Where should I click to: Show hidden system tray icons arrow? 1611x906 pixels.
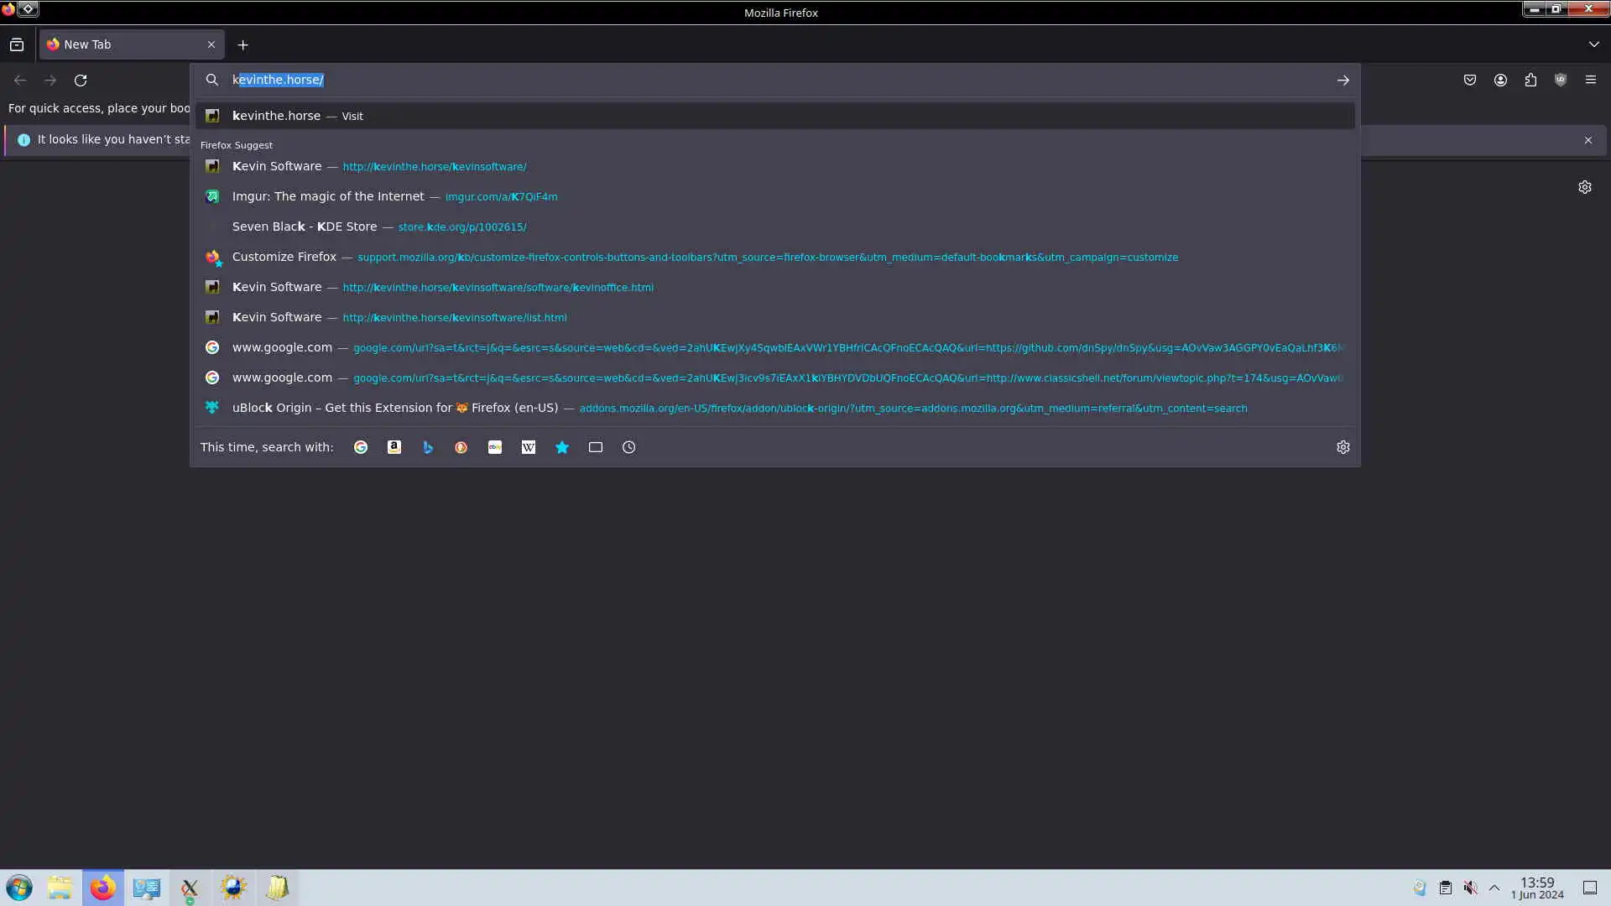click(1494, 888)
